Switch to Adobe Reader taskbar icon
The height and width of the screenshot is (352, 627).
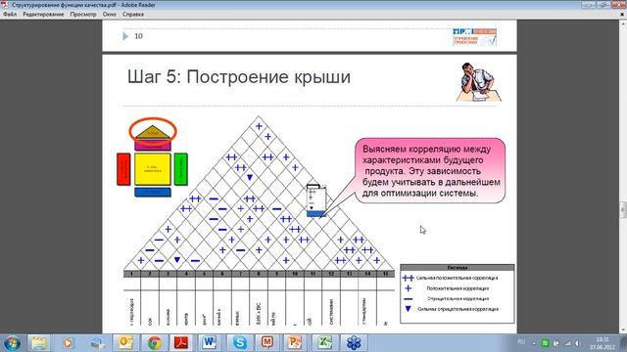[x=181, y=343]
